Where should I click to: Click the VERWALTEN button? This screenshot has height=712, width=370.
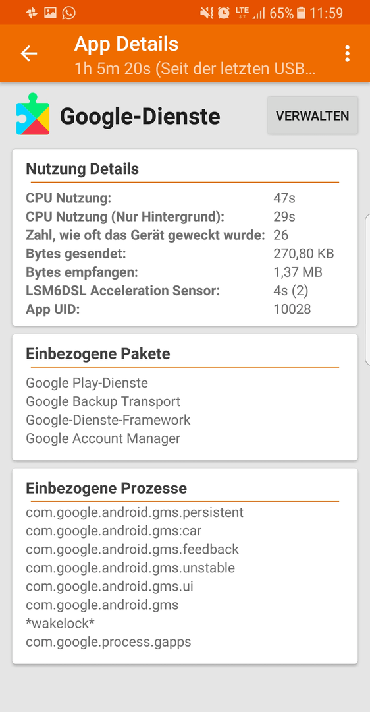(x=313, y=115)
